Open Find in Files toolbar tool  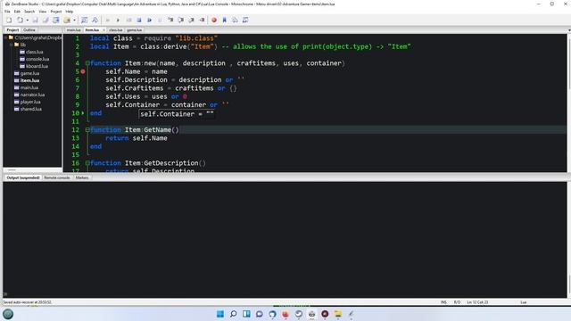coord(95,20)
